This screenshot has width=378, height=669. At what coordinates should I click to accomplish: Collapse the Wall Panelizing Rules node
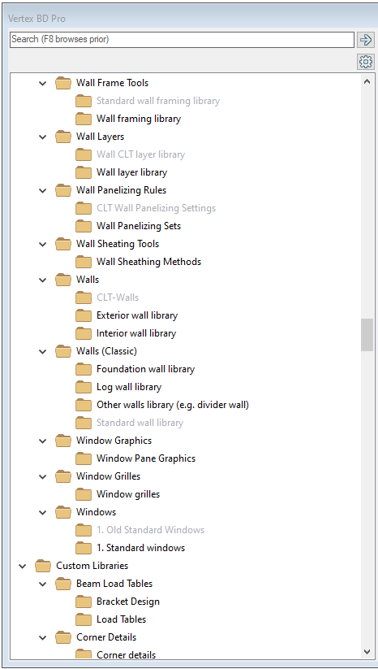[x=42, y=191]
